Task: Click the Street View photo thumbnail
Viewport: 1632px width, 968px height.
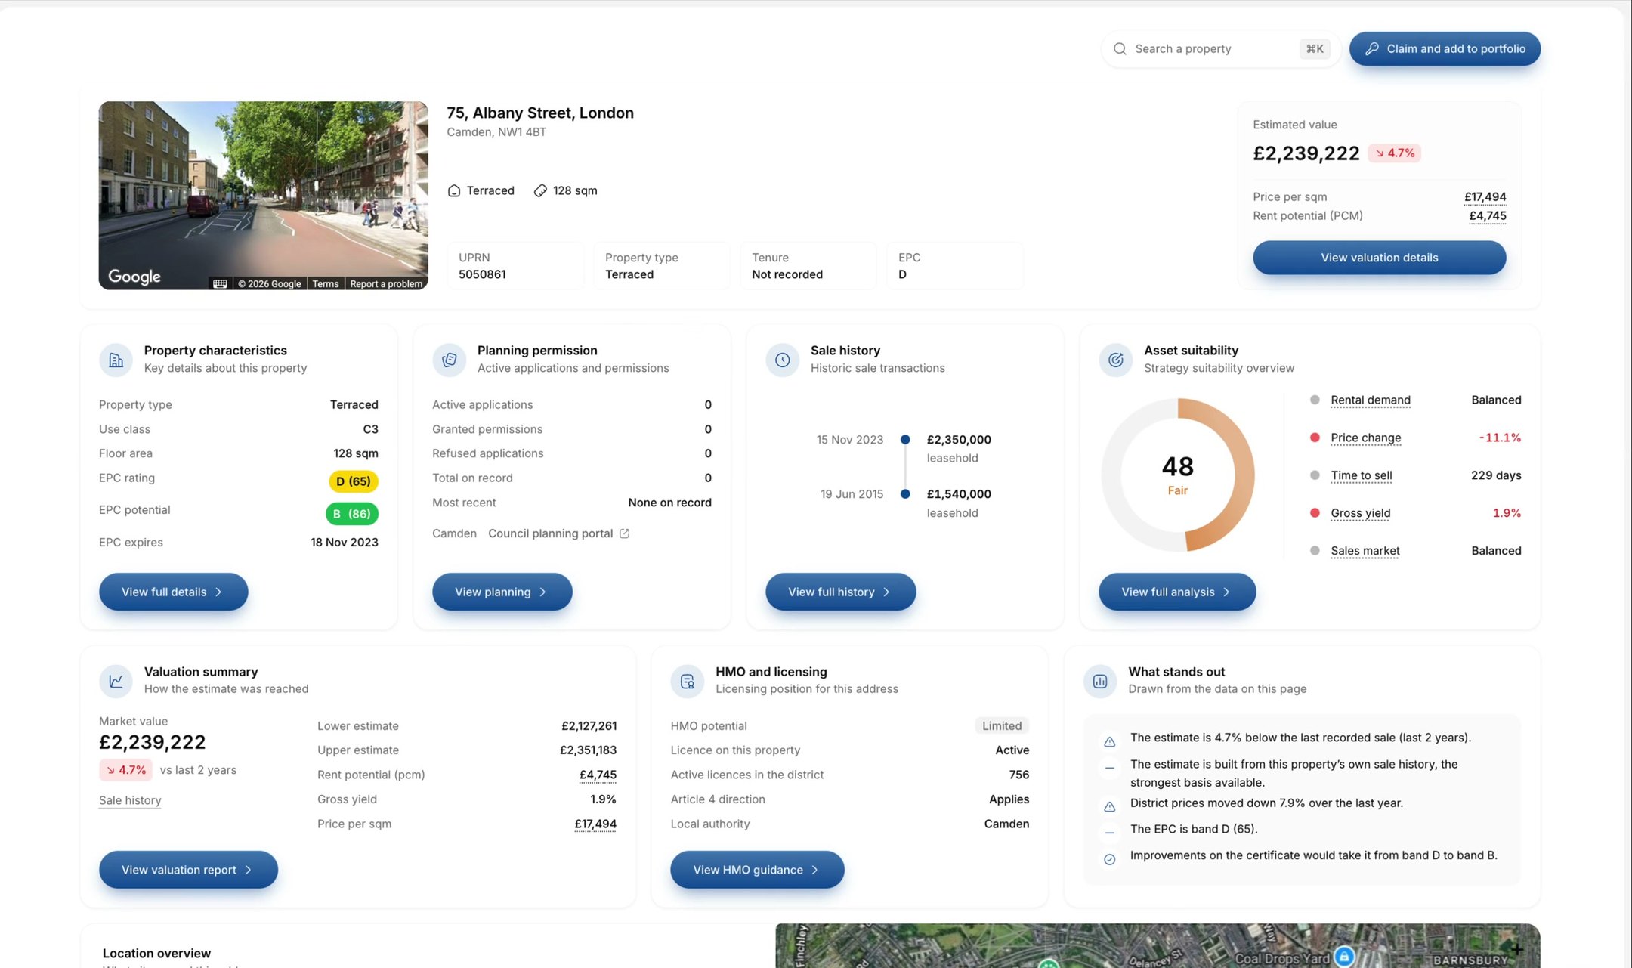Action: (263, 195)
